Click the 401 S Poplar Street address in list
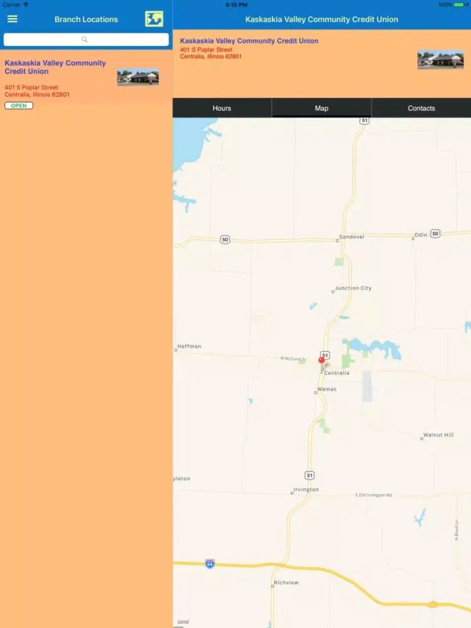This screenshot has width=471, height=628. click(31, 87)
